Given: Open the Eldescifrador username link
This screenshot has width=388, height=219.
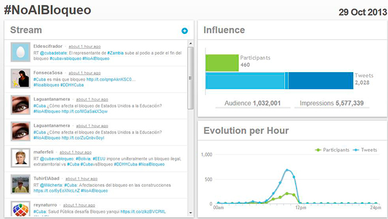Looking at the screenshot, I should click(x=48, y=46).
